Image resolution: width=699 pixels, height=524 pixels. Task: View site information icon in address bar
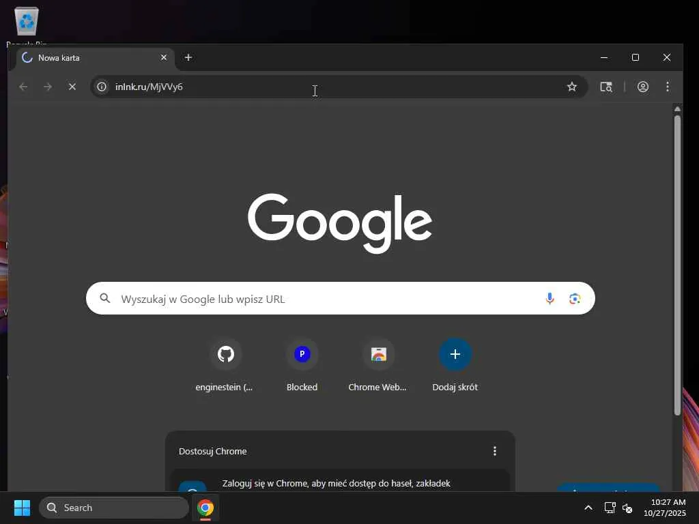(x=102, y=87)
